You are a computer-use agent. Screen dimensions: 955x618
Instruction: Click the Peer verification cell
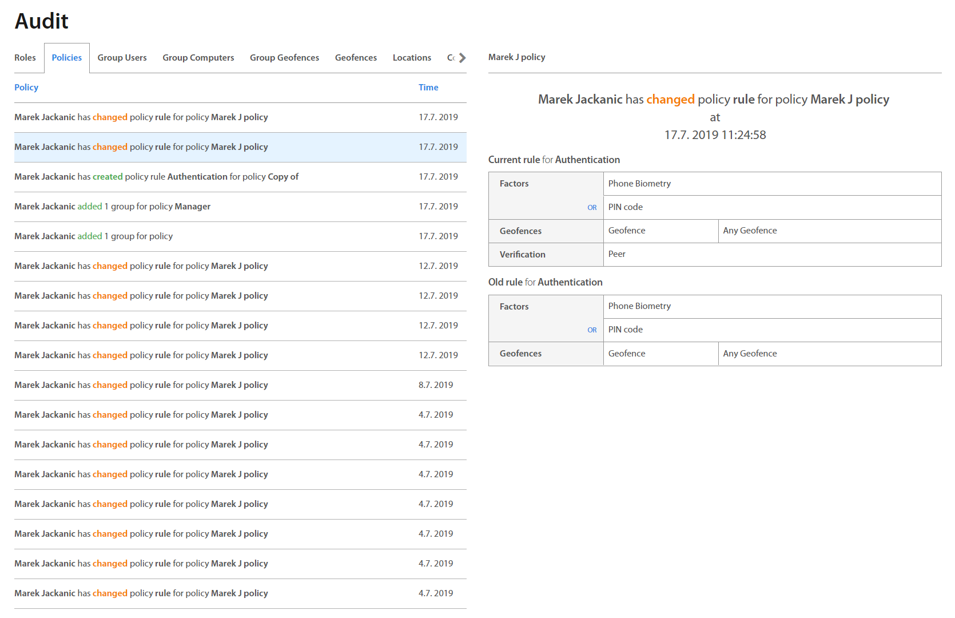[616, 254]
